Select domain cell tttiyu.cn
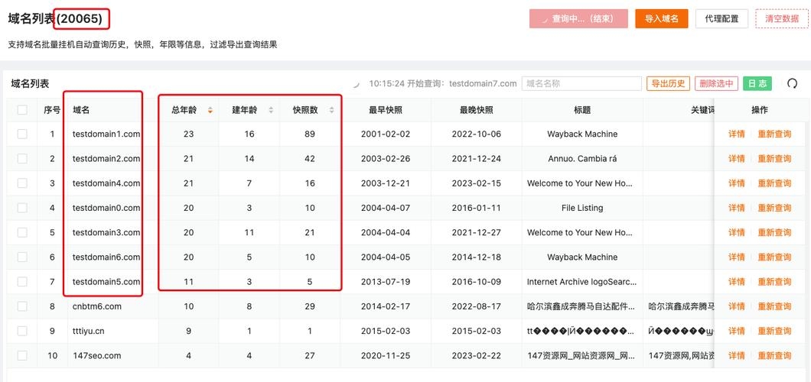 (89, 331)
